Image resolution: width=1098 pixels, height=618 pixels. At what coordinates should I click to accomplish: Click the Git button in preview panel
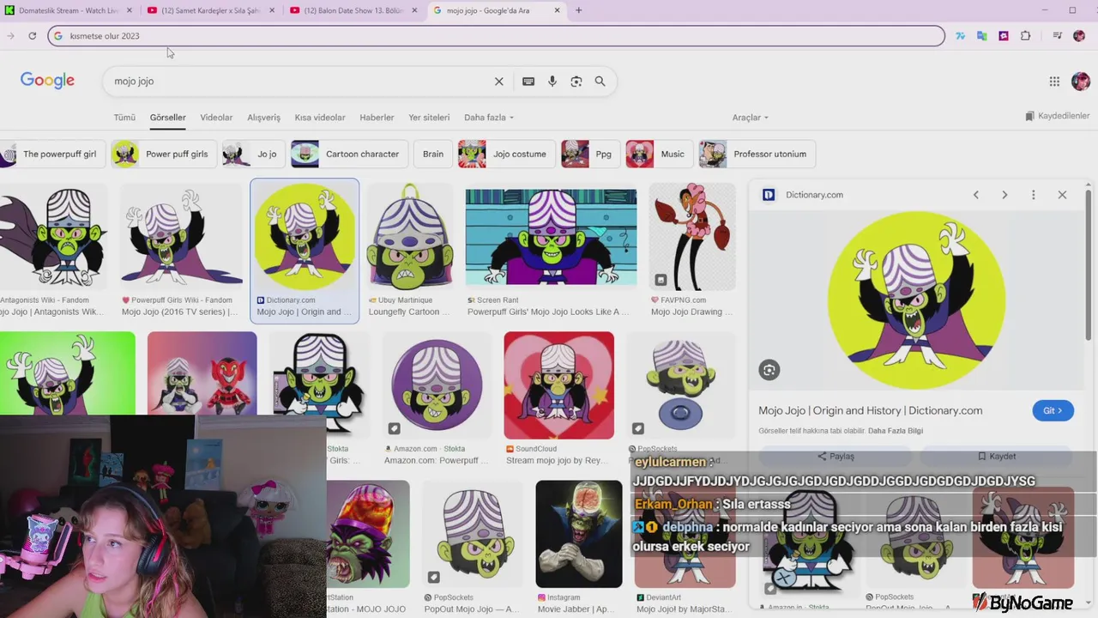(x=1053, y=410)
